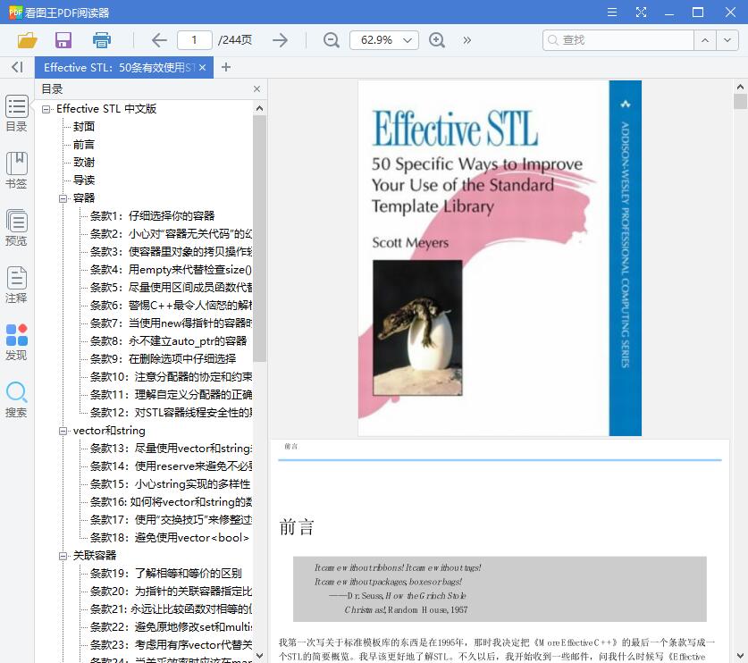Open the 注释 annotations panel
This screenshot has width=748, height=663.
pyautogui.click(x=17, y=285)
